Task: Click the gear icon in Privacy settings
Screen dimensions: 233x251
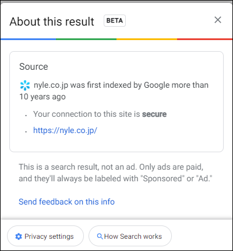Action: (19, 236)
